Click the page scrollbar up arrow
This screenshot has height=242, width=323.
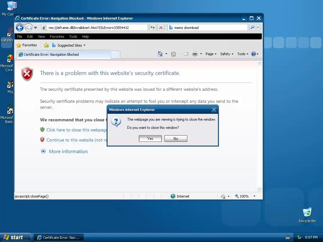(x=259, y=63)
